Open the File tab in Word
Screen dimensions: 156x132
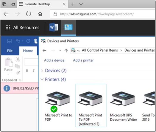(x=10, y=51)
